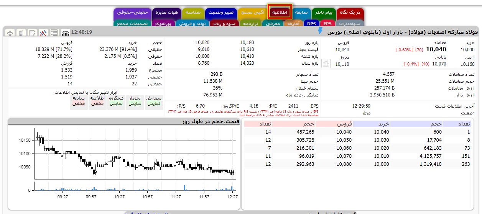The height and width of the screenshot is (214, 482).
Task: Click the yearly range high 14,320
Action: 247,63
